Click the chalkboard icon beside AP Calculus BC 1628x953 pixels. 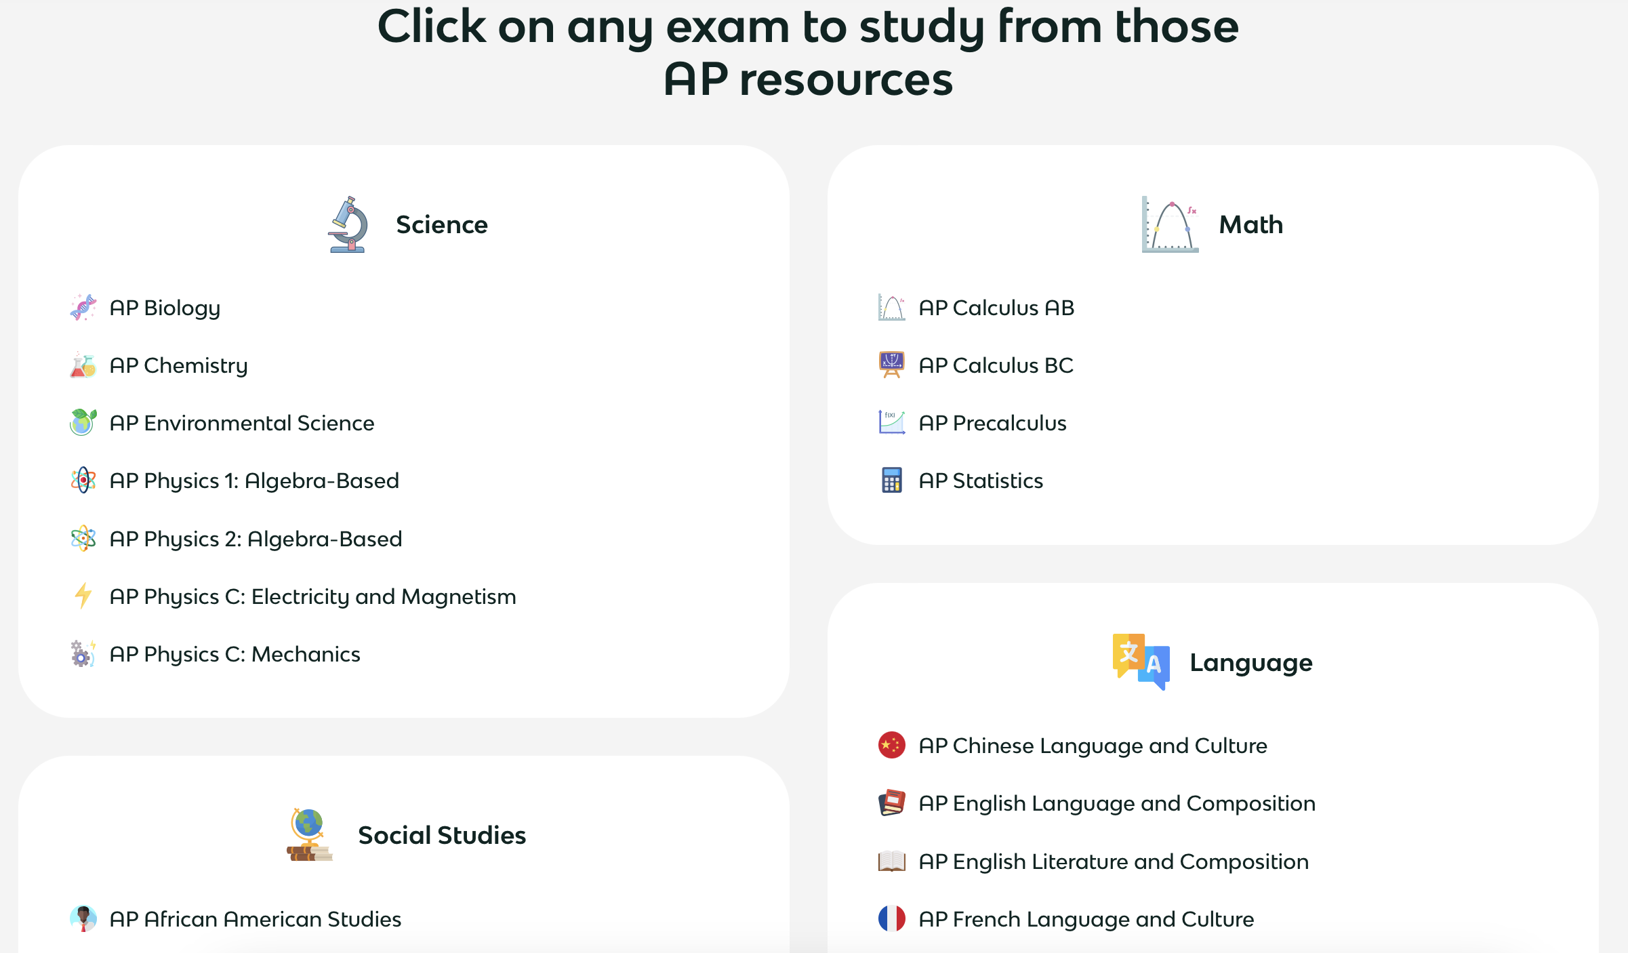coord(891,365)
